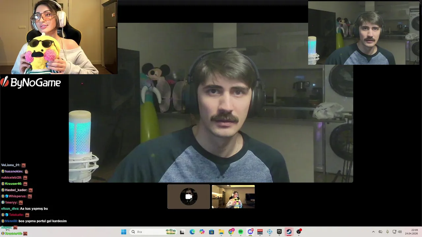422x237 pixels.
Task: Open the volume speaker tray icon
Action: [400, 232]
